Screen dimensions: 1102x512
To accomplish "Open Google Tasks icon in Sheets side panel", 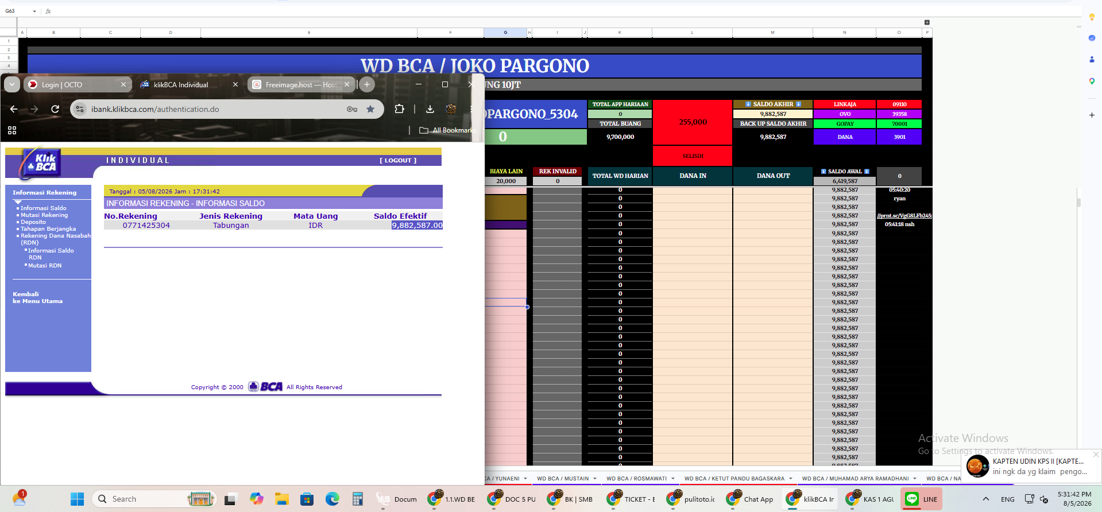I will [x=1092, y=38].
